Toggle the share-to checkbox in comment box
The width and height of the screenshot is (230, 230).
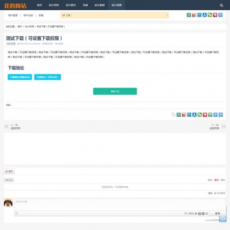(186, 213)
